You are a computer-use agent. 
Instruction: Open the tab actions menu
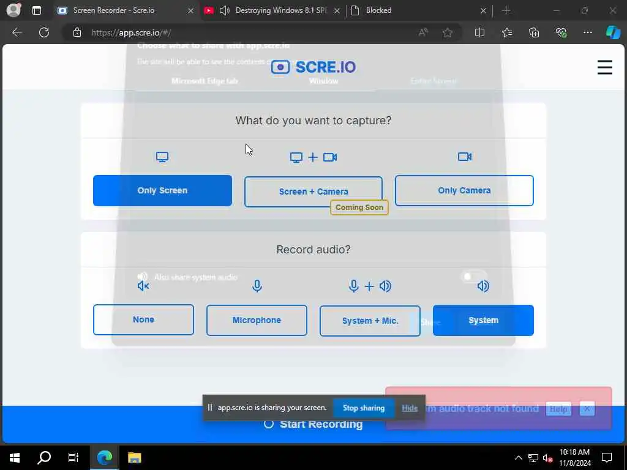click(36, 10)
